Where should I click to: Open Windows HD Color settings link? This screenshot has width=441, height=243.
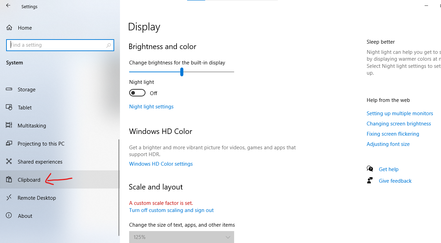[161, 164]
